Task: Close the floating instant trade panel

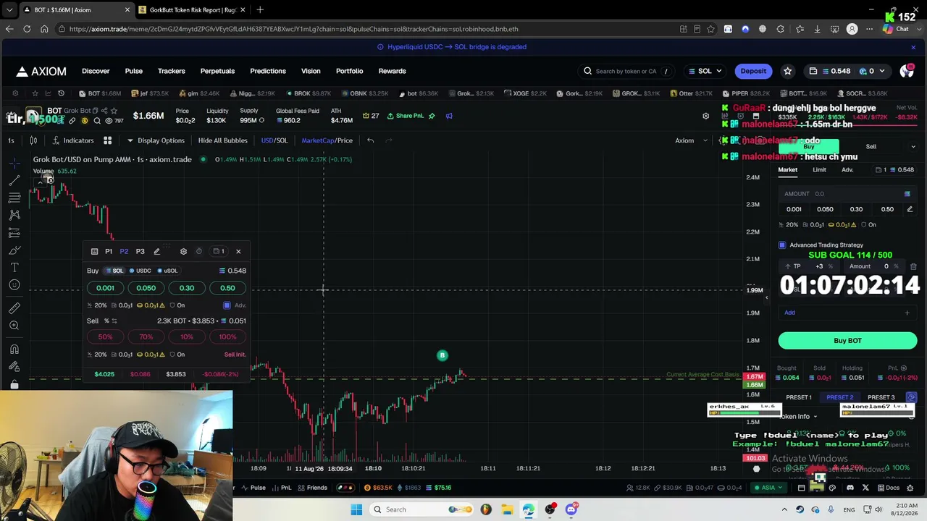Action: [x=238, y=251]
